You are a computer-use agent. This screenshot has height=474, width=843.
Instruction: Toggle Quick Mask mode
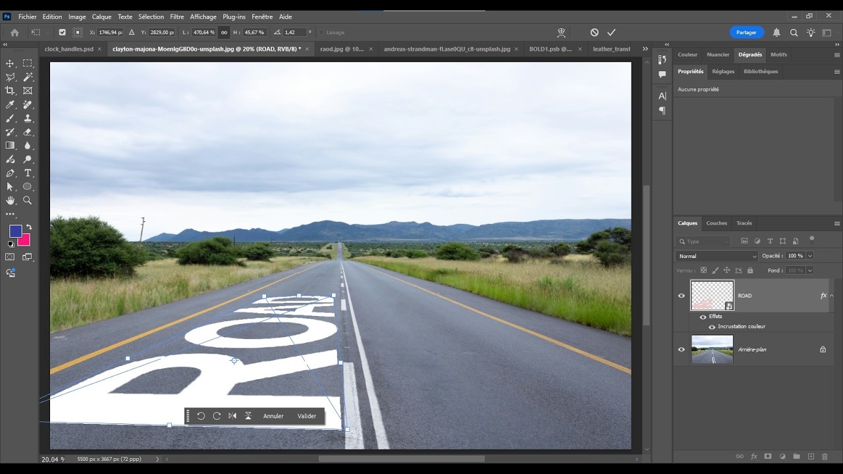tap(10, 257)
